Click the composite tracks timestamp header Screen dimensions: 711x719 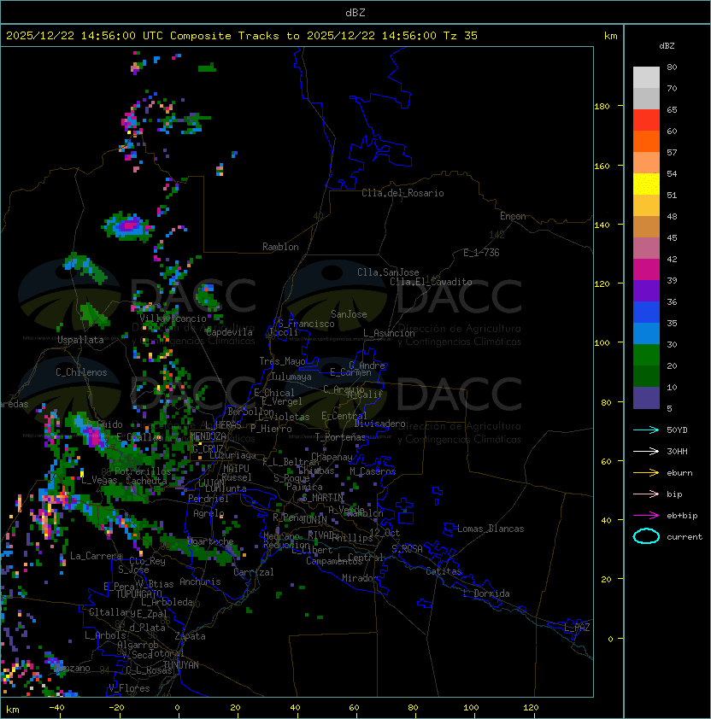242,36
